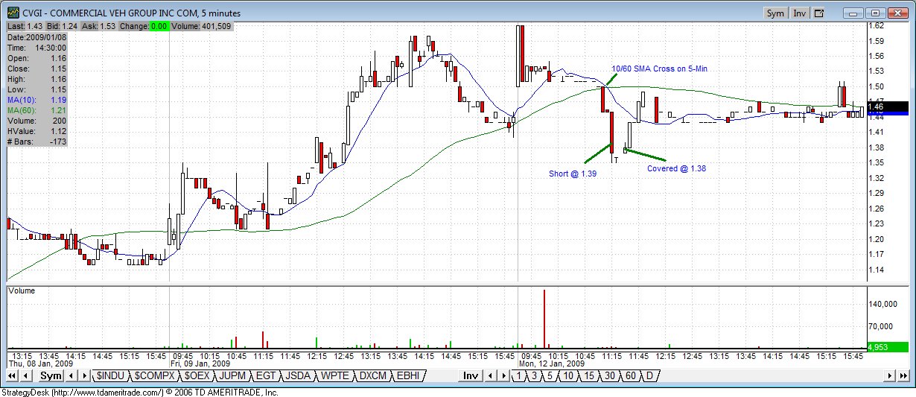
Task: Select the JSDA symbol tab
Action: (299, 375)
